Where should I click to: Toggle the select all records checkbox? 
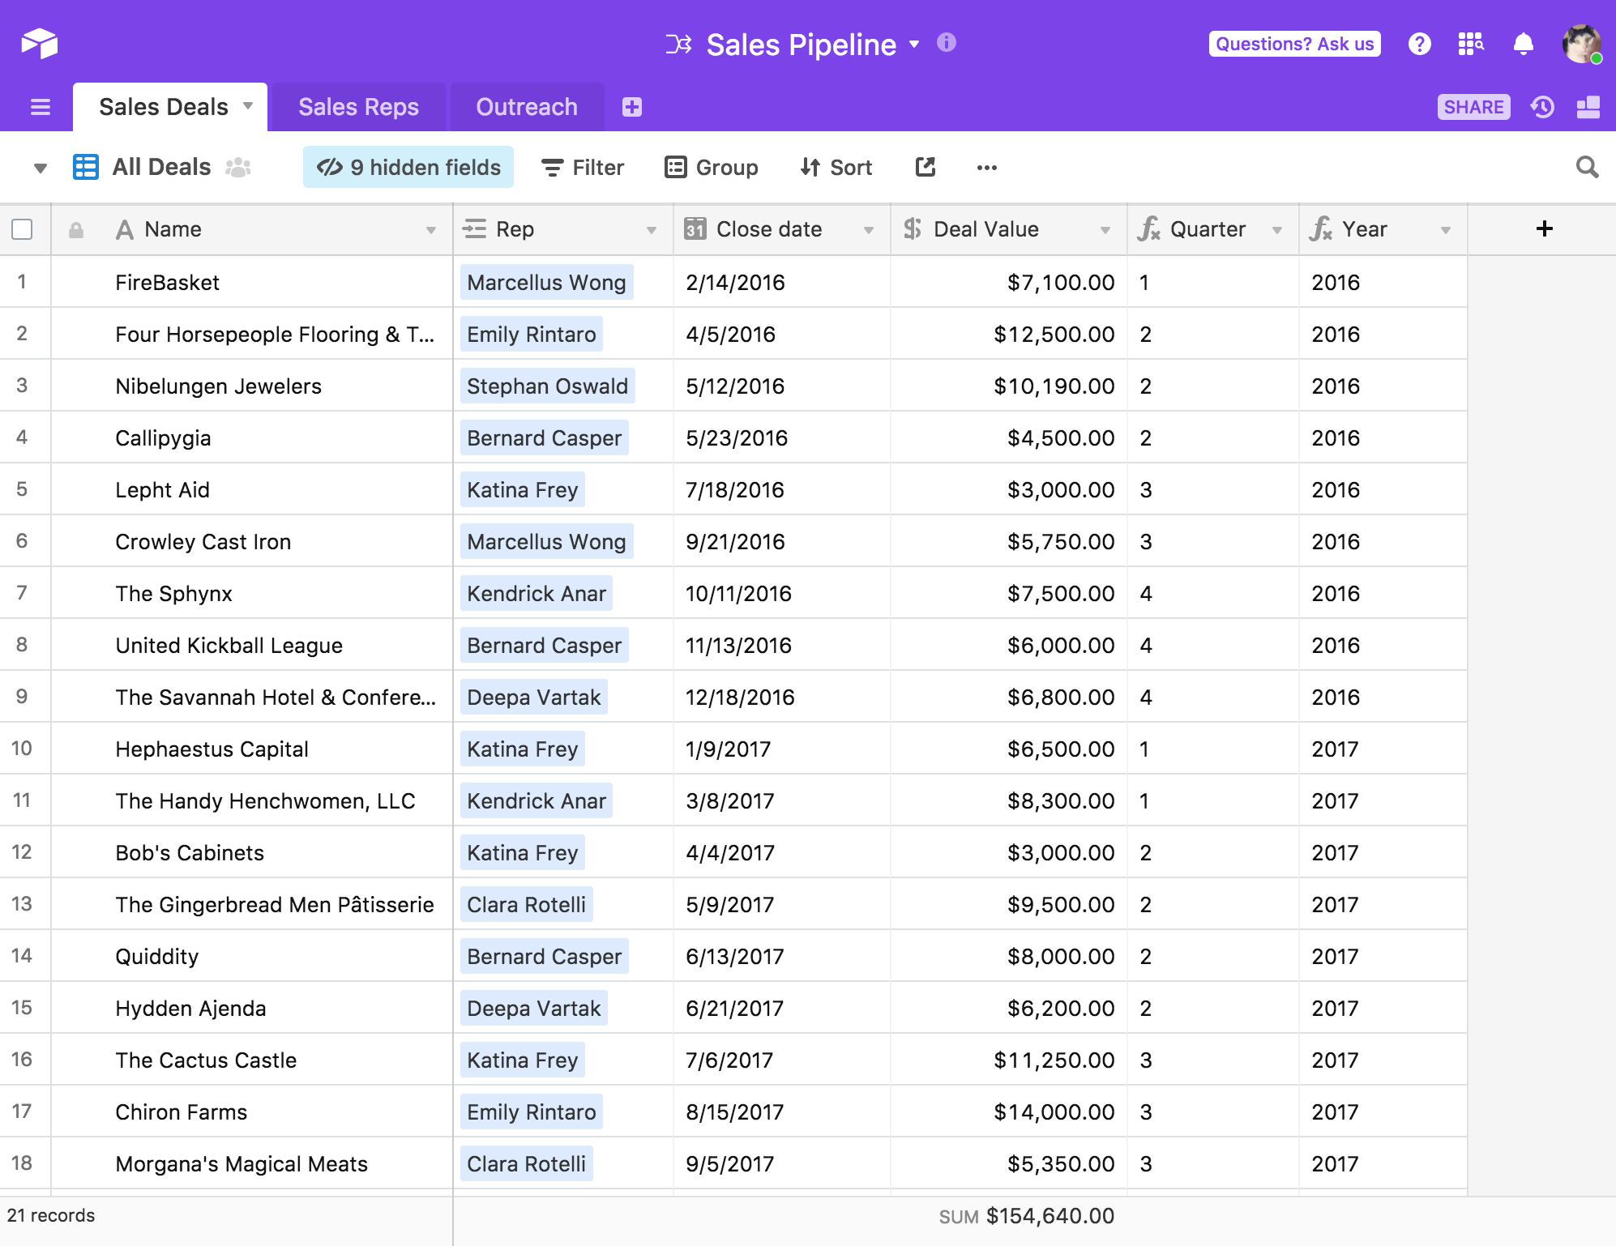point(23,229)
